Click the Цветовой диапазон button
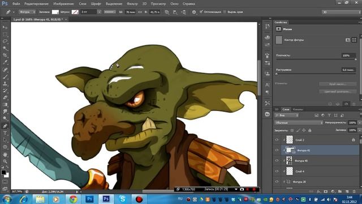This screenshot has width=362, height=204. pyautogui.click(x=338, y=92)
